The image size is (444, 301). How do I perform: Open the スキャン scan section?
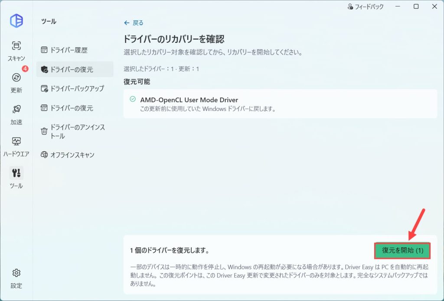16,51
